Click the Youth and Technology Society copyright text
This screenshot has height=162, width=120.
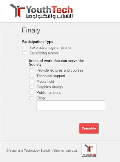pyautogui.click(x=42, y=151)
